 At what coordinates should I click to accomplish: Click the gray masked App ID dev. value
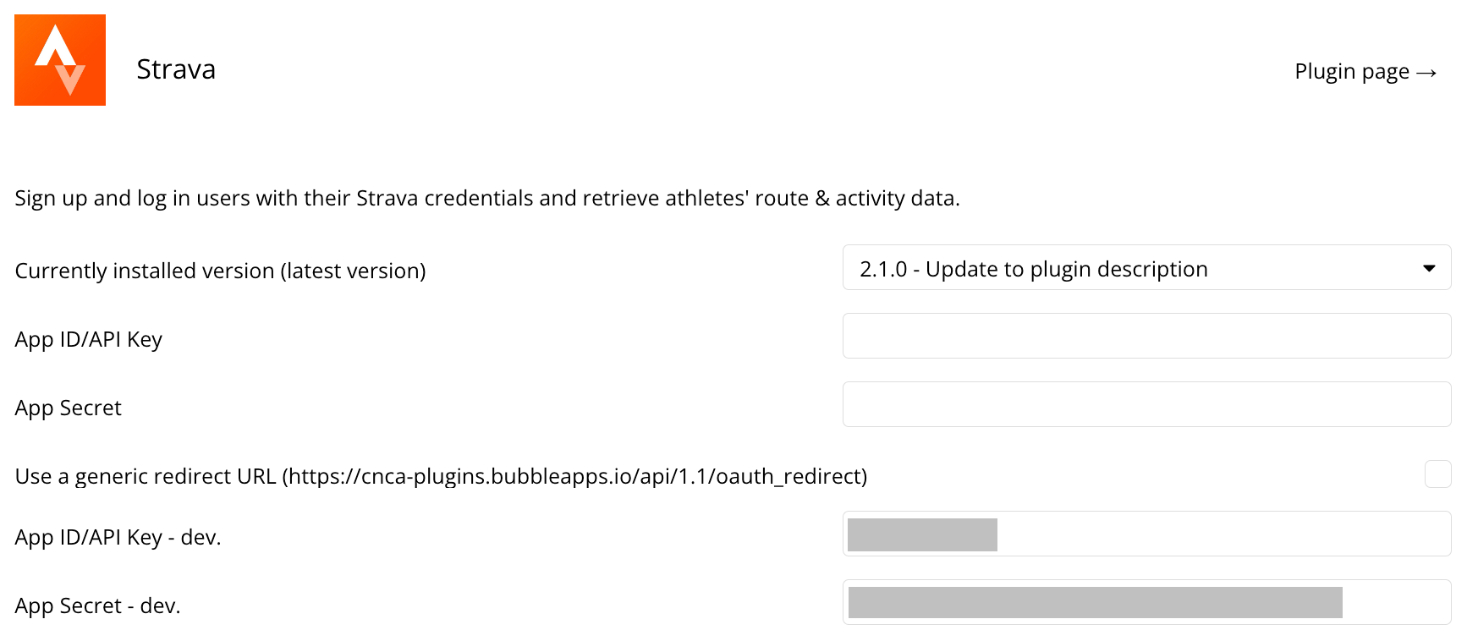click(922, 534)
